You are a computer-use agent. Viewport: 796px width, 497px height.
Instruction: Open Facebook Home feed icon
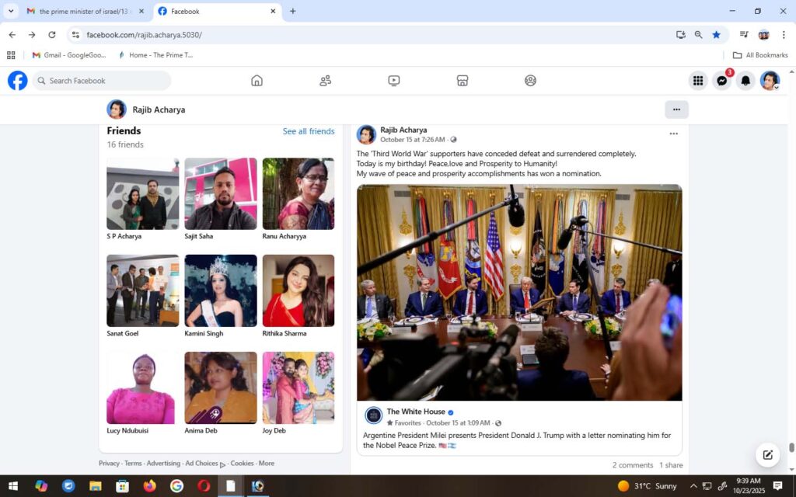[257, 81]
